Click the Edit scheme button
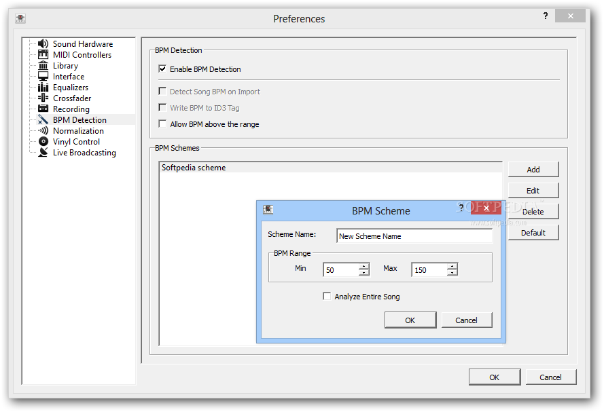The image size is (604, 412). pyautogui.click(x=533, y=191)
